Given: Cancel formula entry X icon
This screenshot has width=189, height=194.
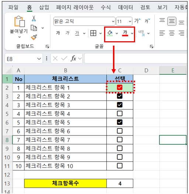Looking at the screenshot, I should [55, 59].
